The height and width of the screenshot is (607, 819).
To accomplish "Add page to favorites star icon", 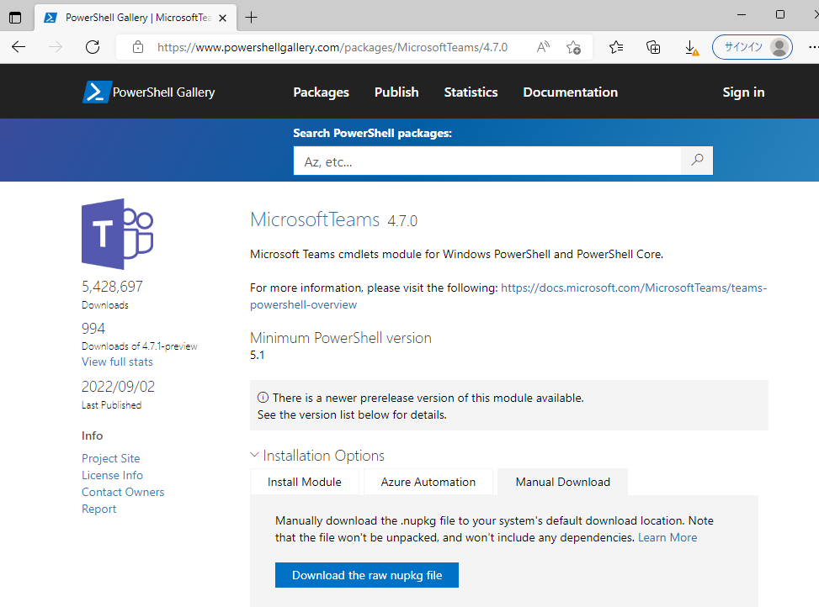I will tap(573, 47).
